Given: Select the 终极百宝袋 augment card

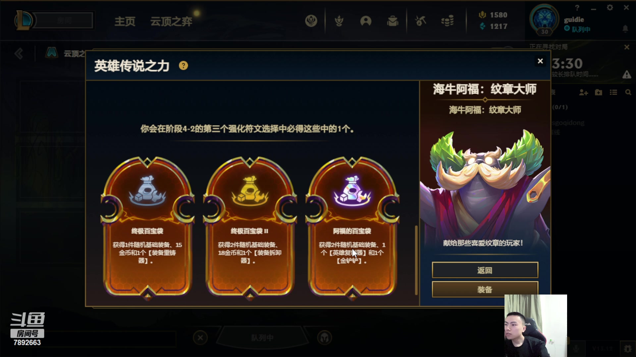Looking at the screenshot, I should tap(147, 226).
